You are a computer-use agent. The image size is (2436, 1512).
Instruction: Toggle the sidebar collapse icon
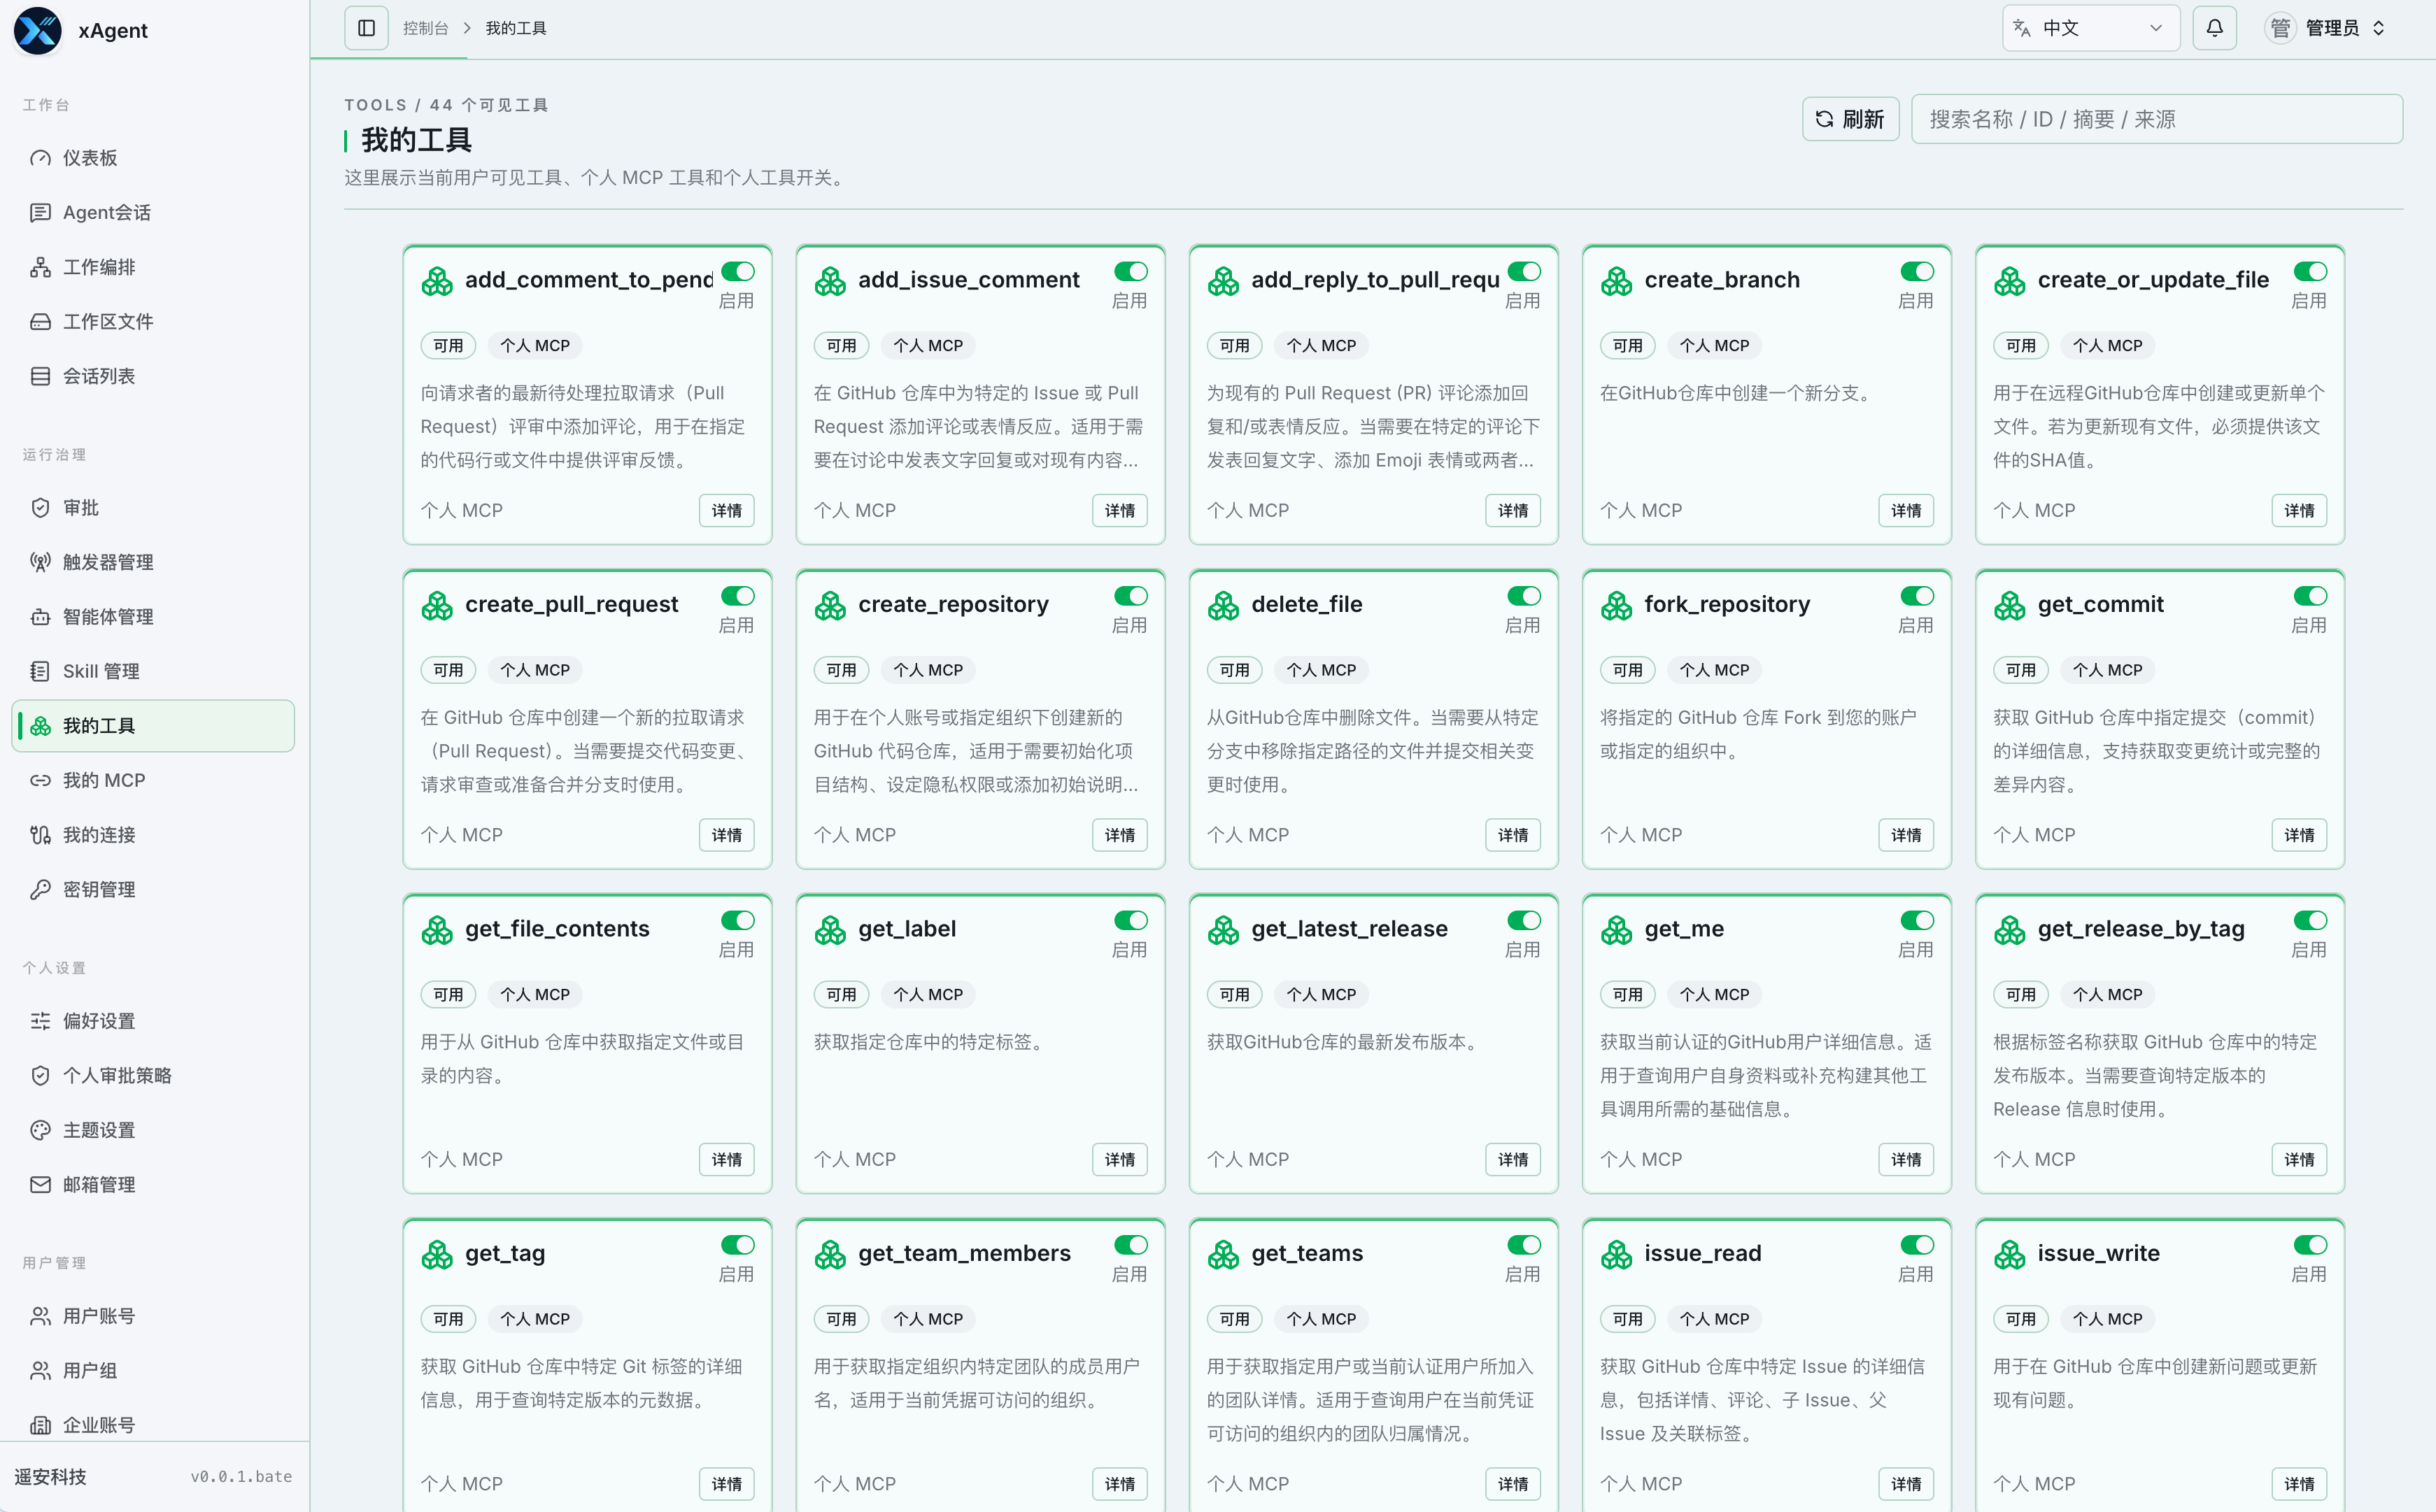click(x=366, y=28)
